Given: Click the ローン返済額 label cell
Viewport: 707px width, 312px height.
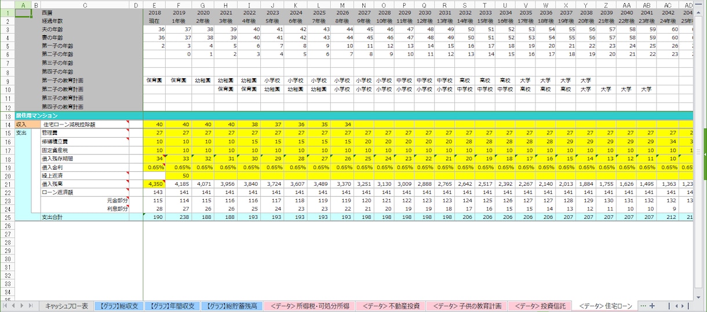Looking at the screenshot, I should coord(85,192).
